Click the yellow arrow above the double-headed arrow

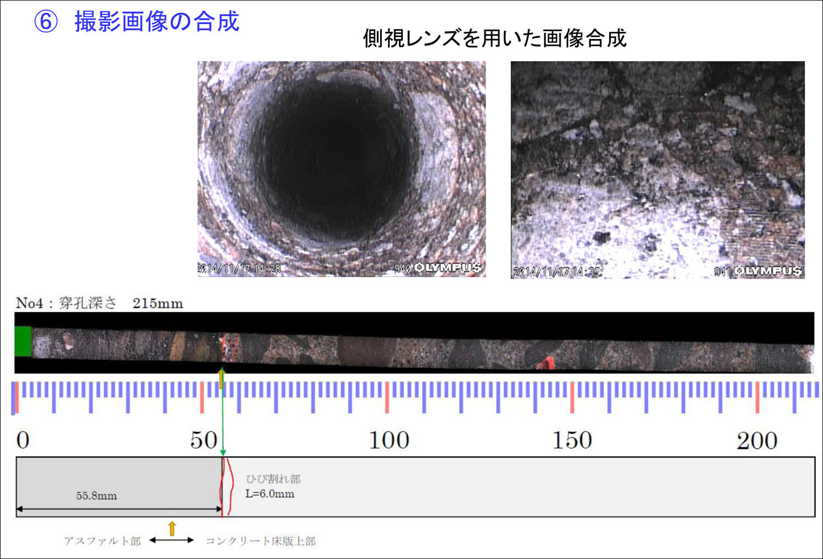[172, 528]
